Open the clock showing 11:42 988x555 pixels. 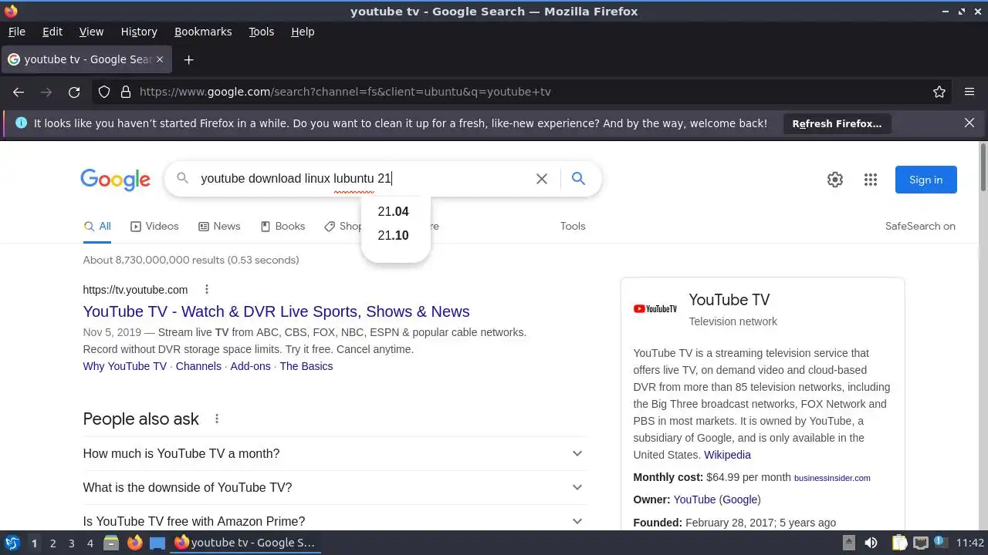[970, 543]
